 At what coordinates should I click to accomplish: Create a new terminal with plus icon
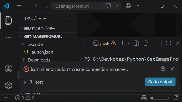tap(122, 43)
